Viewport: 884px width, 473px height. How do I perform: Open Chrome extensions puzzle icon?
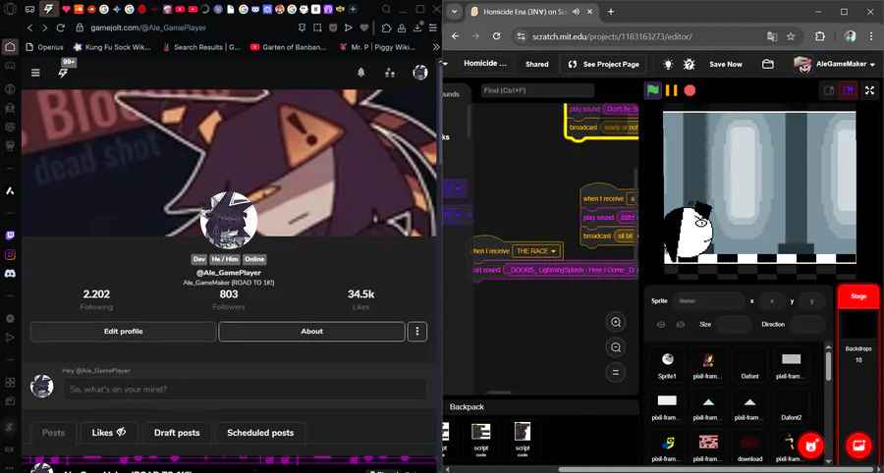pyautogui.click(x=820, y=36)
